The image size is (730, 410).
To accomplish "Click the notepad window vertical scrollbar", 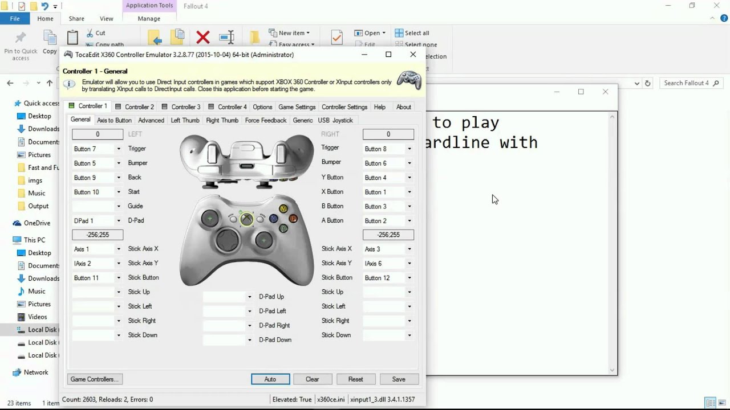I will click(x=613, y=243).
